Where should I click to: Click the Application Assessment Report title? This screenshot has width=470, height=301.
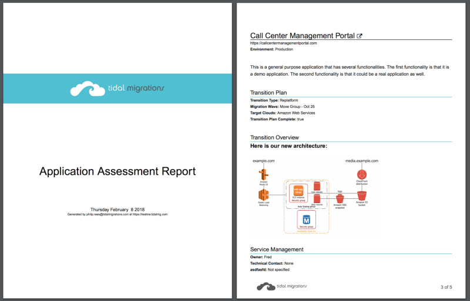click(117, 171)
